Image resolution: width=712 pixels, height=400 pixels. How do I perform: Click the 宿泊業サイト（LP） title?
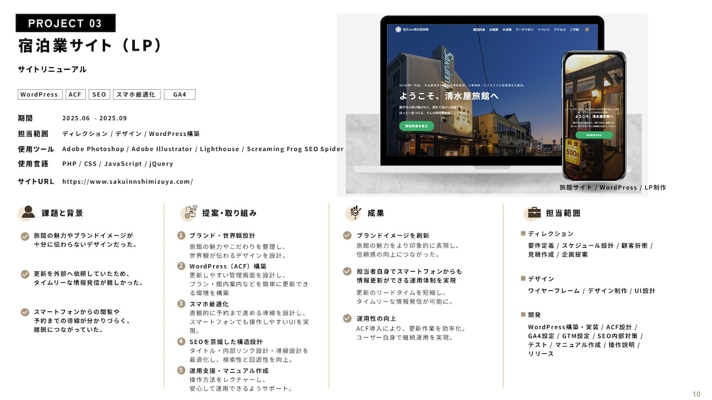click(89, 46)
